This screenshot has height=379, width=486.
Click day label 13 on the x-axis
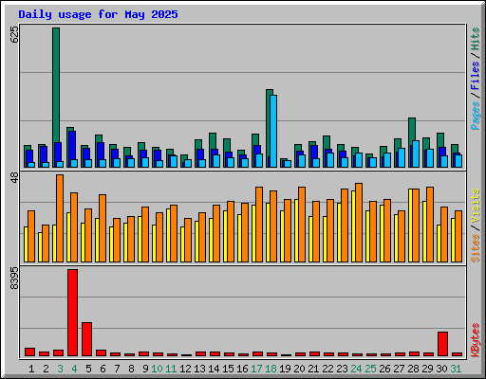click(199, 369)
